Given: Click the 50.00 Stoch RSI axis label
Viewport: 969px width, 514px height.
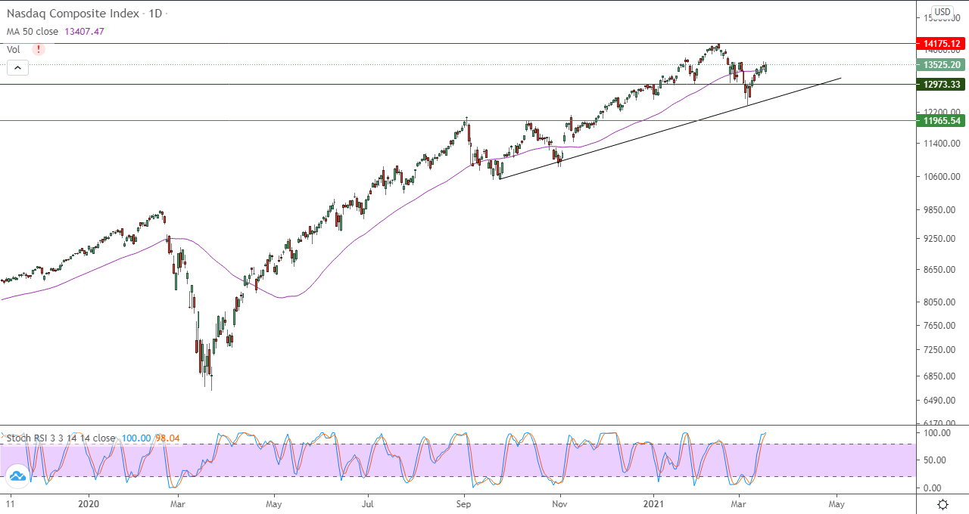Looking at the screenshot, I should coord(936,460).
